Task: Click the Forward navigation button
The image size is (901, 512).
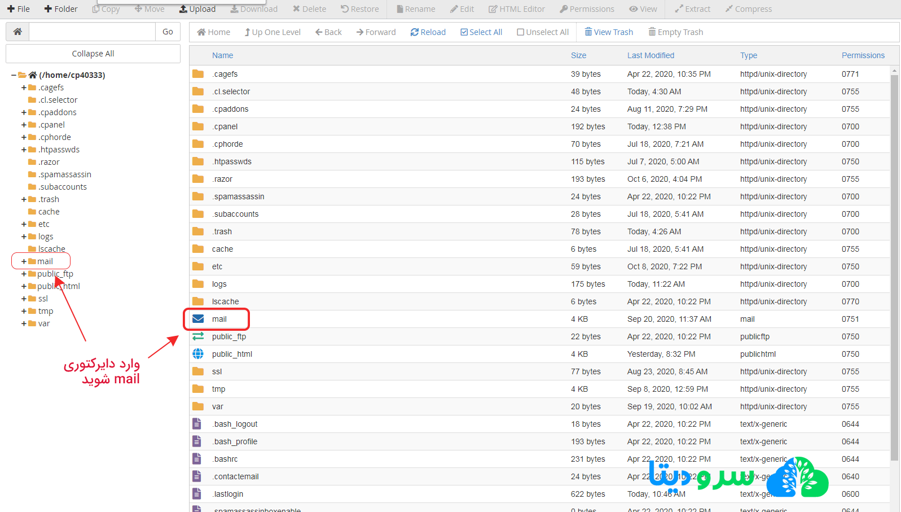Action: 376,32
